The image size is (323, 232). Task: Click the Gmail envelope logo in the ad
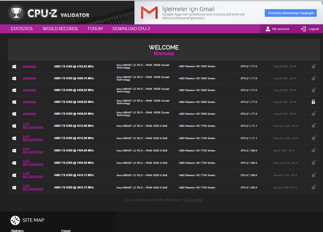coord(149,13)
